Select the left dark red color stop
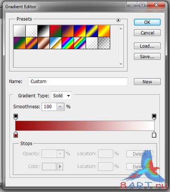This screenshot has height=192, width=170. (16, 134)
